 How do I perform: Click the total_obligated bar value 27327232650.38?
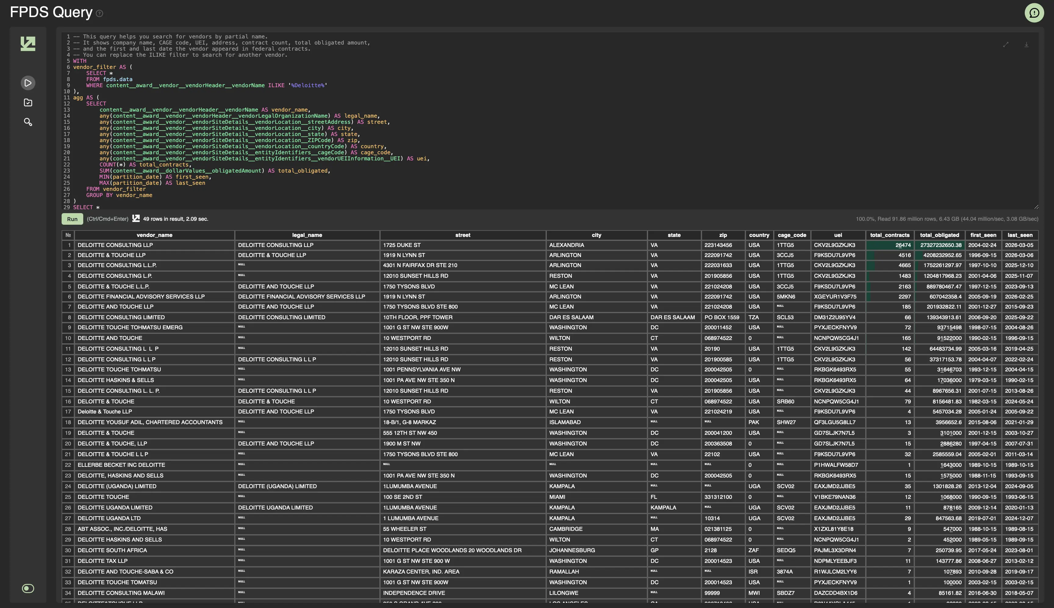pos(940,245)
